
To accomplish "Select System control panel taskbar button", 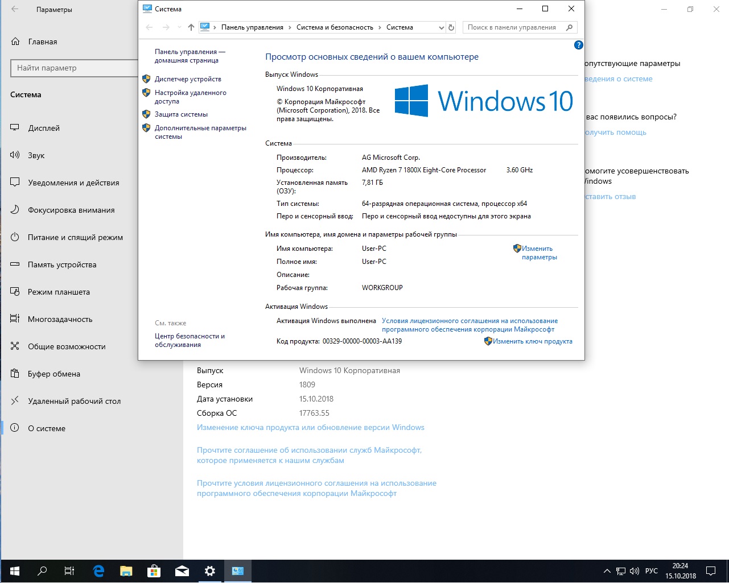I will (238, 571).
